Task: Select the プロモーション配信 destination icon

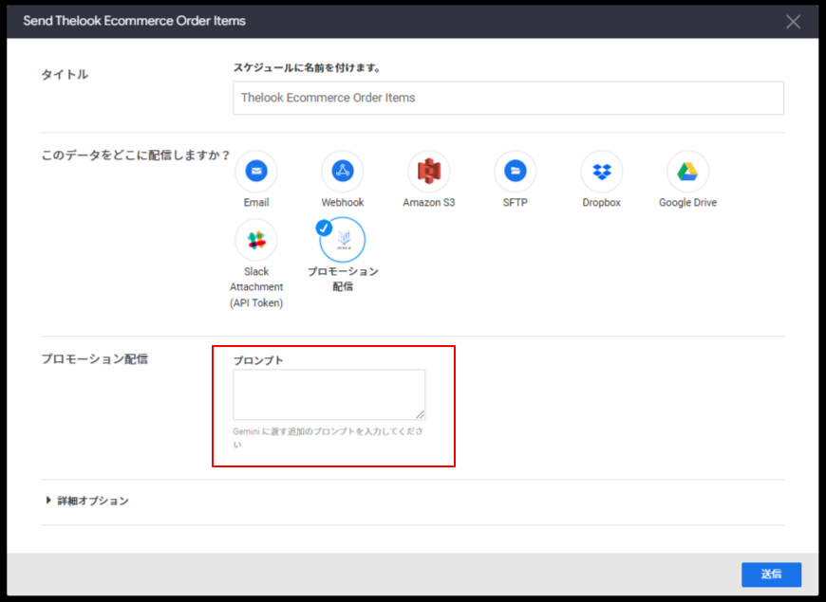Action: (343, 240)
